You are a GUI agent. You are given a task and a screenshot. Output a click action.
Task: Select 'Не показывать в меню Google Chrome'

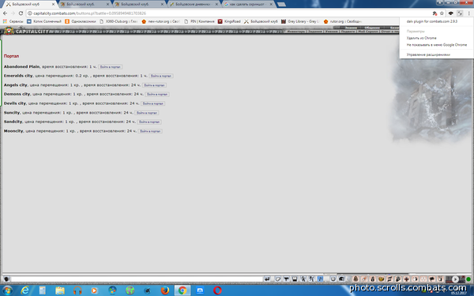point(437,45)
